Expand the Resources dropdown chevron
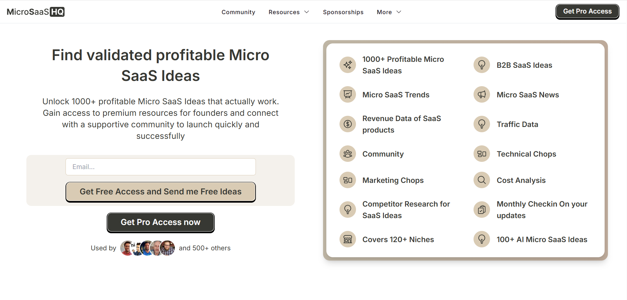The image size is (627, 300). [307, 12]
